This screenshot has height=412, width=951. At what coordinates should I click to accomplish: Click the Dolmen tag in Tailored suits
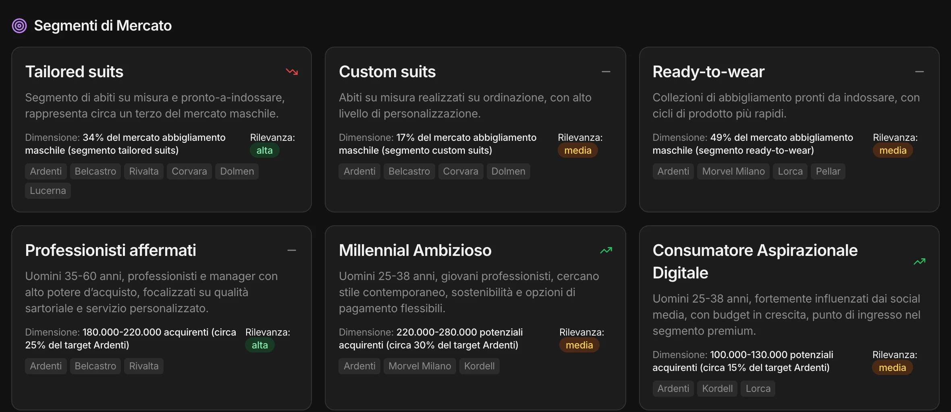pyautogui.click(x=237, y=171)
